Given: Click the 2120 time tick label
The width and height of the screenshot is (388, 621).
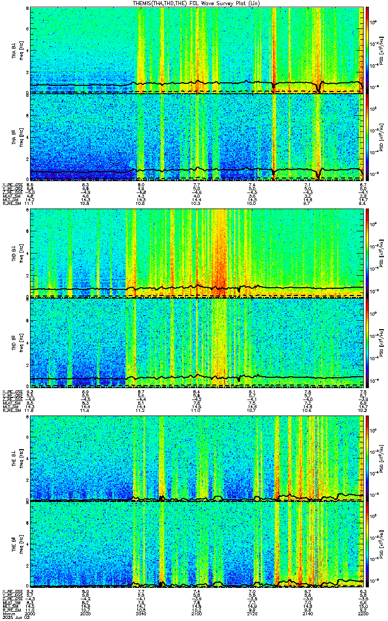Looking at the screenshot, I should (x=252, y=613).
